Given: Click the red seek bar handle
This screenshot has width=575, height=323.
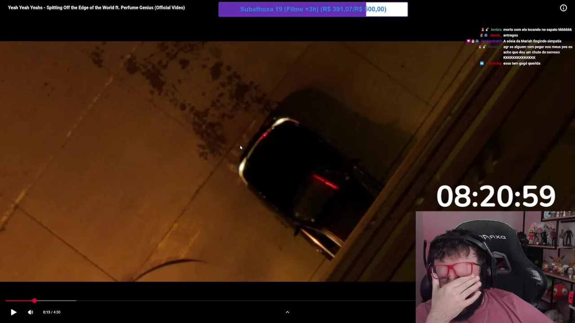Looking at the screenshot, I should point(34,301).
